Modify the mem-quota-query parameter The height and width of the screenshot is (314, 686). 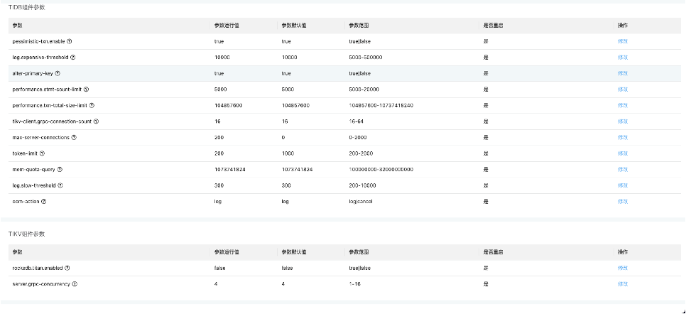(623, 170)
